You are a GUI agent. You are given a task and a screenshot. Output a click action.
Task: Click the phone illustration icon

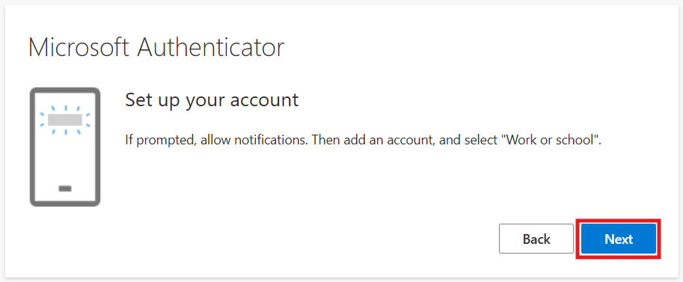coord(65,147)
